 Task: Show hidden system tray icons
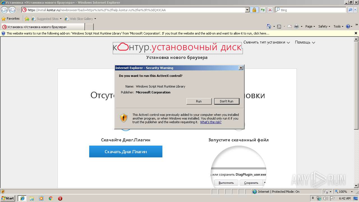pyautogui.click(x=313, y=198)
